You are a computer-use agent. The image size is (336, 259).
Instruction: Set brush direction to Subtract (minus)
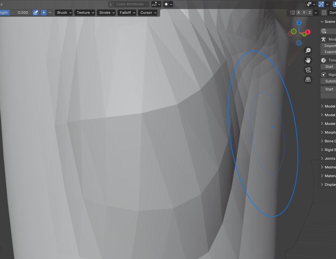[x=50, y=13]
